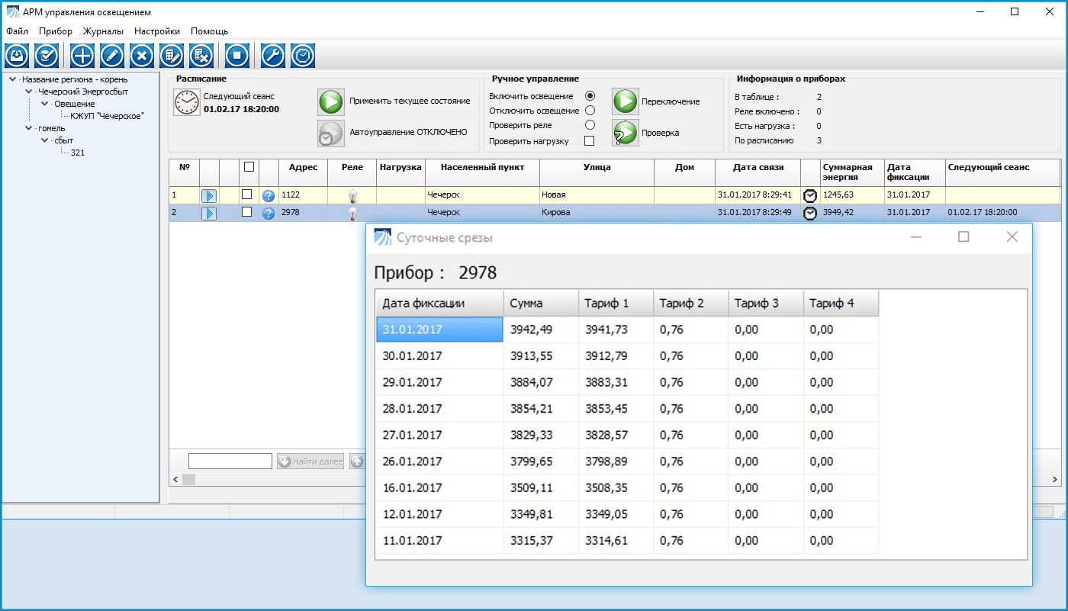1068x611 pixels.
Task: Select КЖУП "Чечерское" in the tree
Action: click(x=107, y=116)
